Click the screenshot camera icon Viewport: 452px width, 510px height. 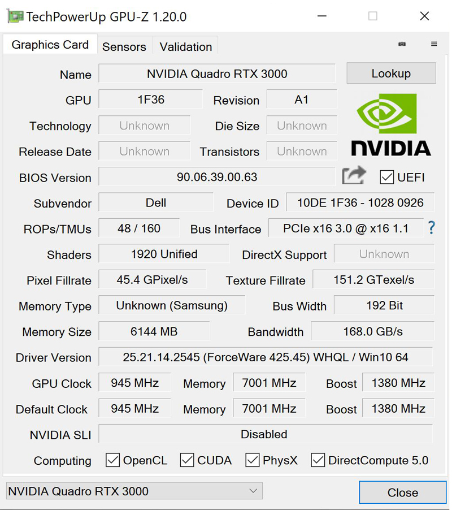point(402,44)
